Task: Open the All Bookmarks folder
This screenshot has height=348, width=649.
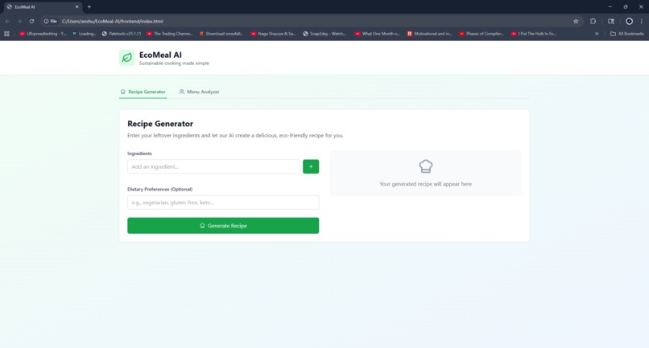Action: (627, 34)
